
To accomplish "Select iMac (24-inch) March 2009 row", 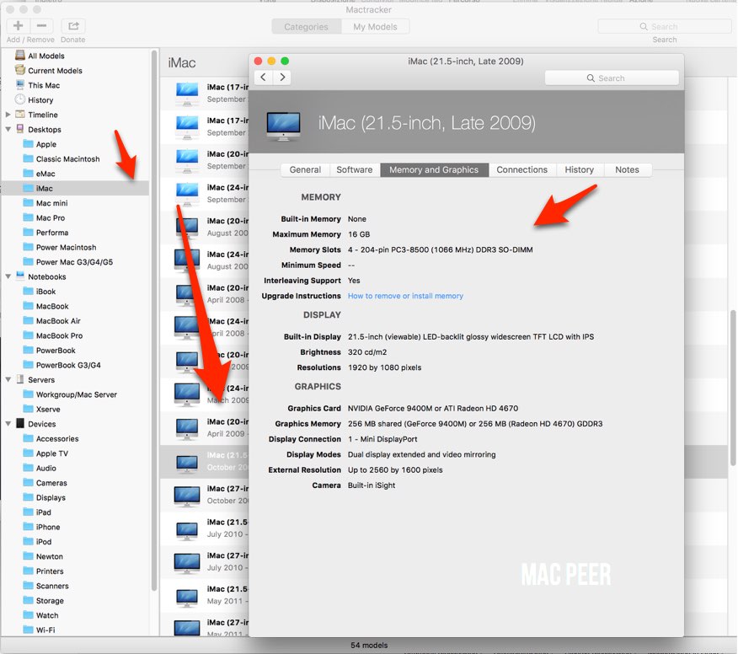I will coord(204,394).
